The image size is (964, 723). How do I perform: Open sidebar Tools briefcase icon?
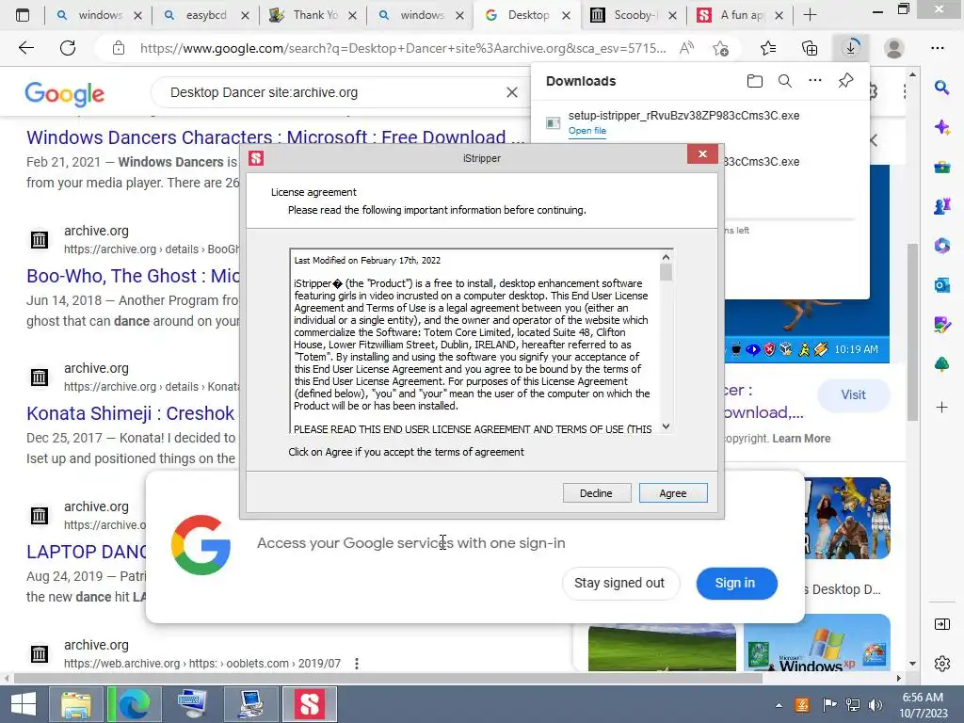click(941, 167)
